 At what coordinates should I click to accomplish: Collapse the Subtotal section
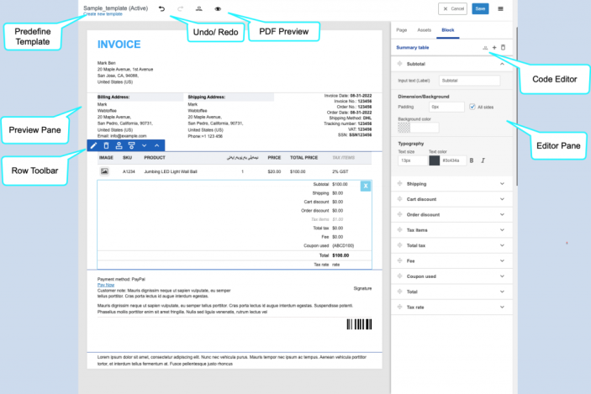point(502,64)
